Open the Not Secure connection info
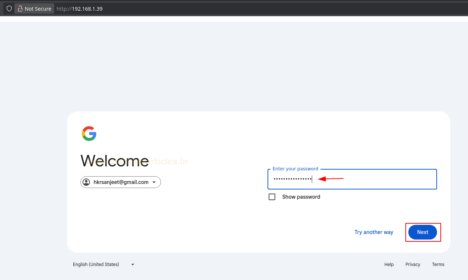468x280 pixels. pyautogui.click(x=34, y=8)
